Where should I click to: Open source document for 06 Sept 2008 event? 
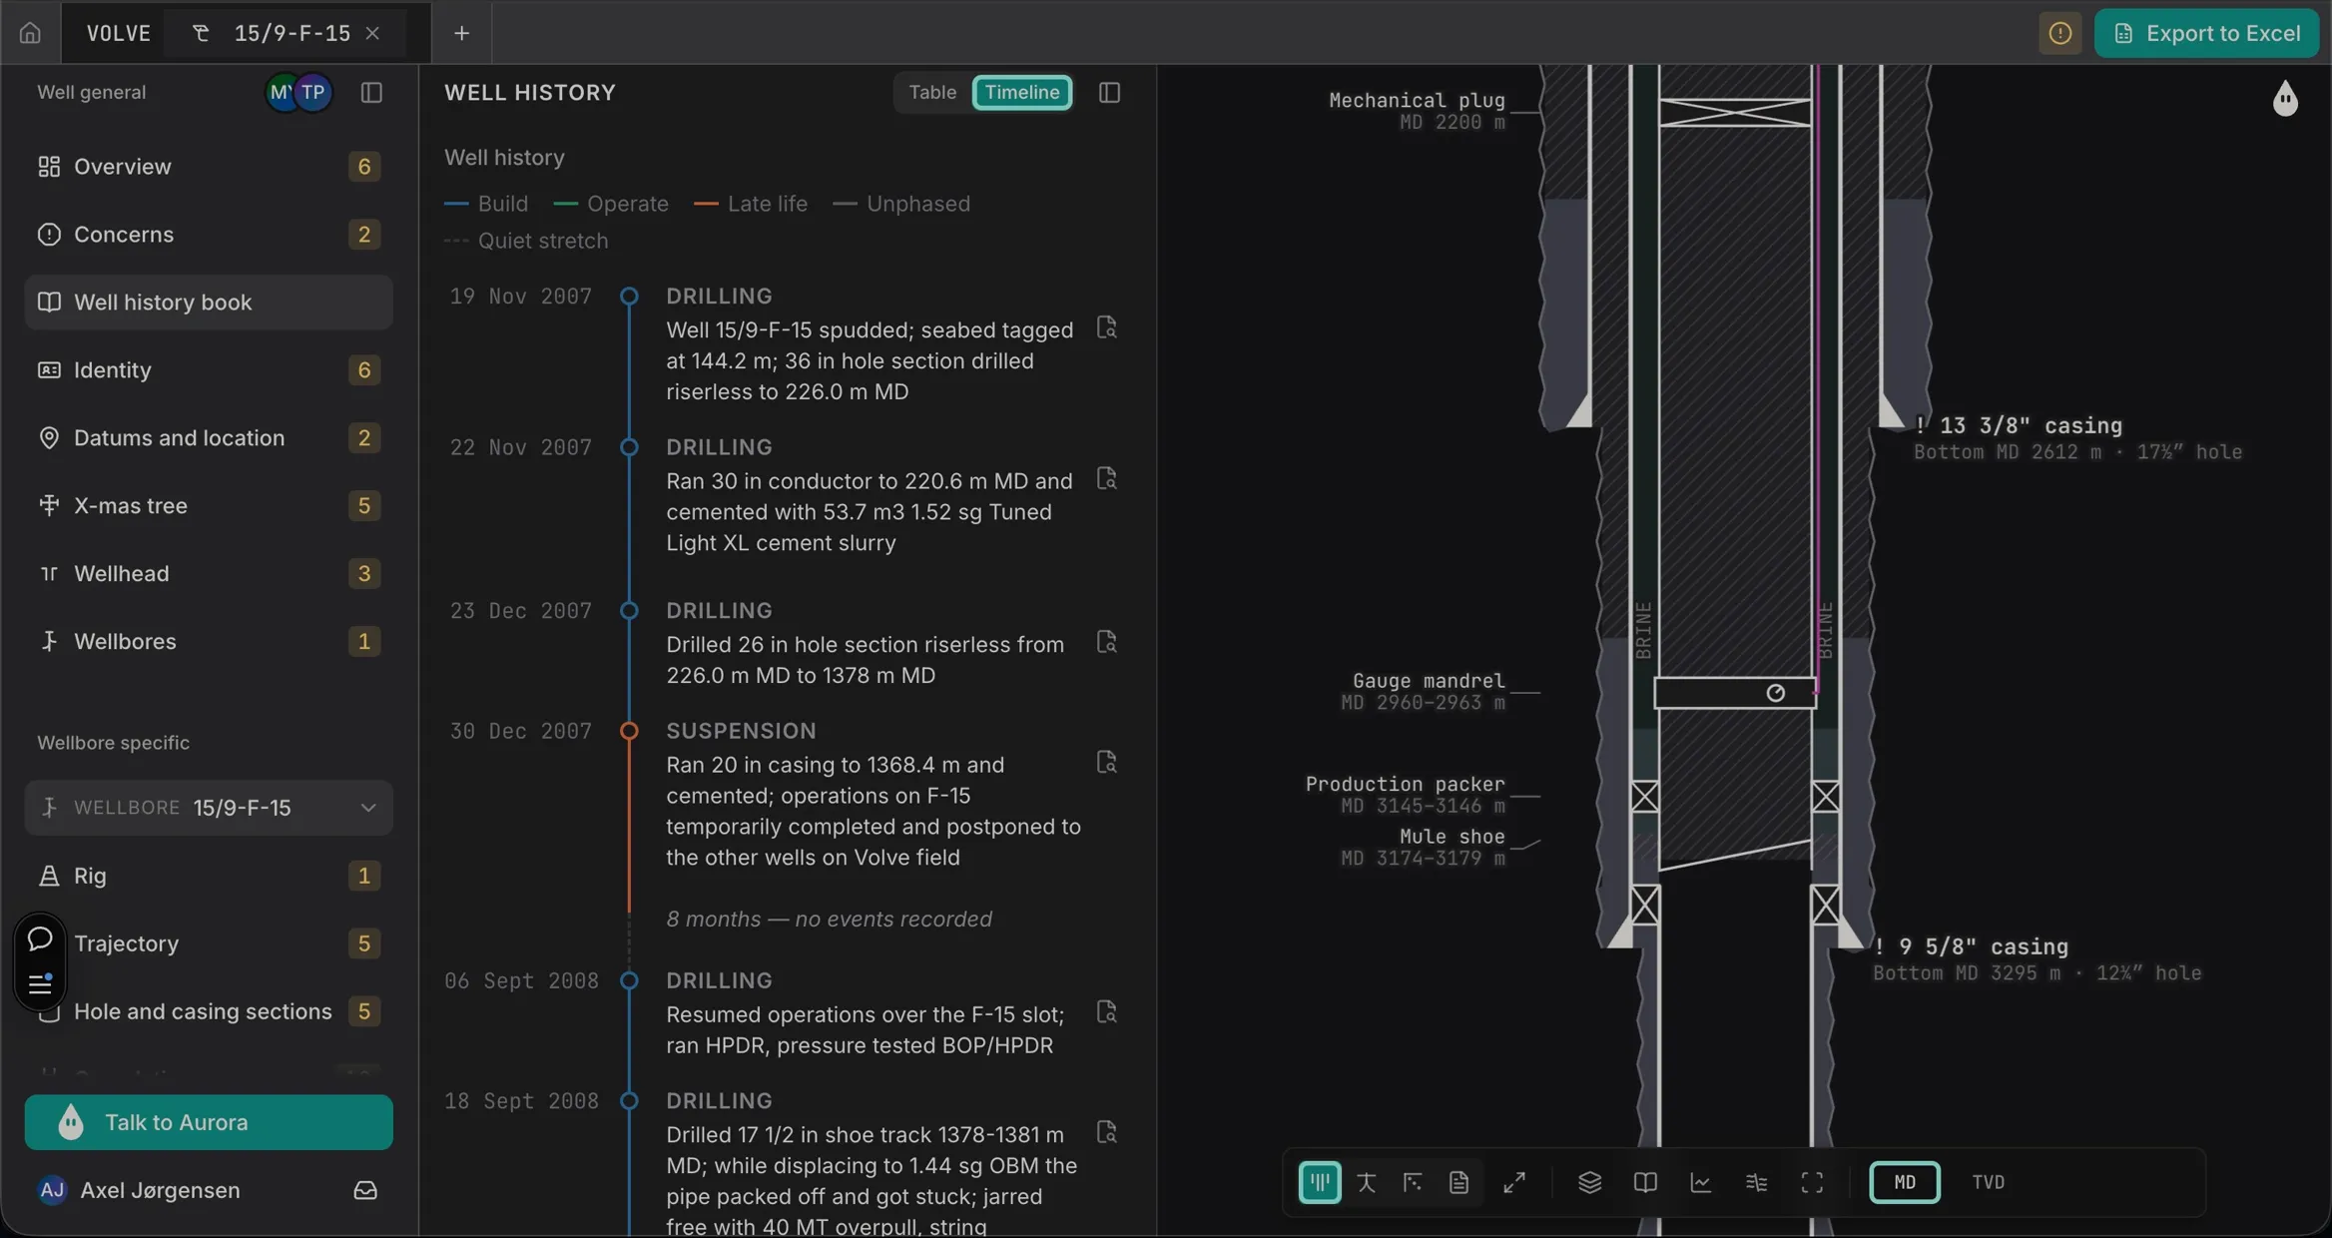point(1106,1011)
